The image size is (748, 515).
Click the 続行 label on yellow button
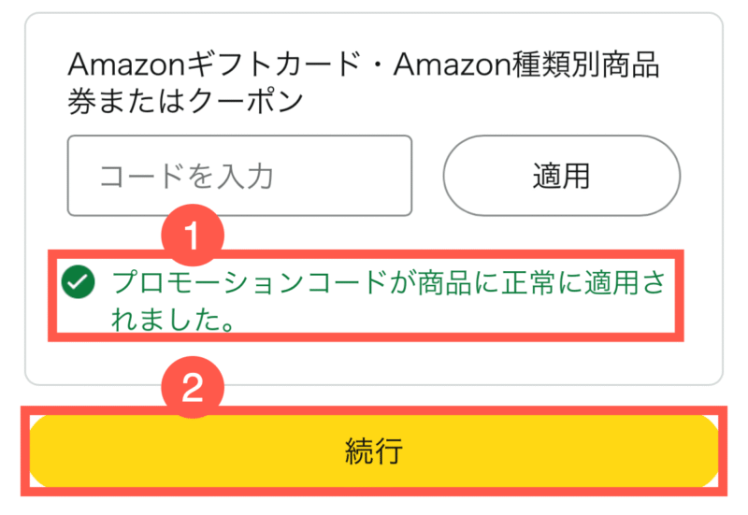pyautogui.click(x=374, y=451)
